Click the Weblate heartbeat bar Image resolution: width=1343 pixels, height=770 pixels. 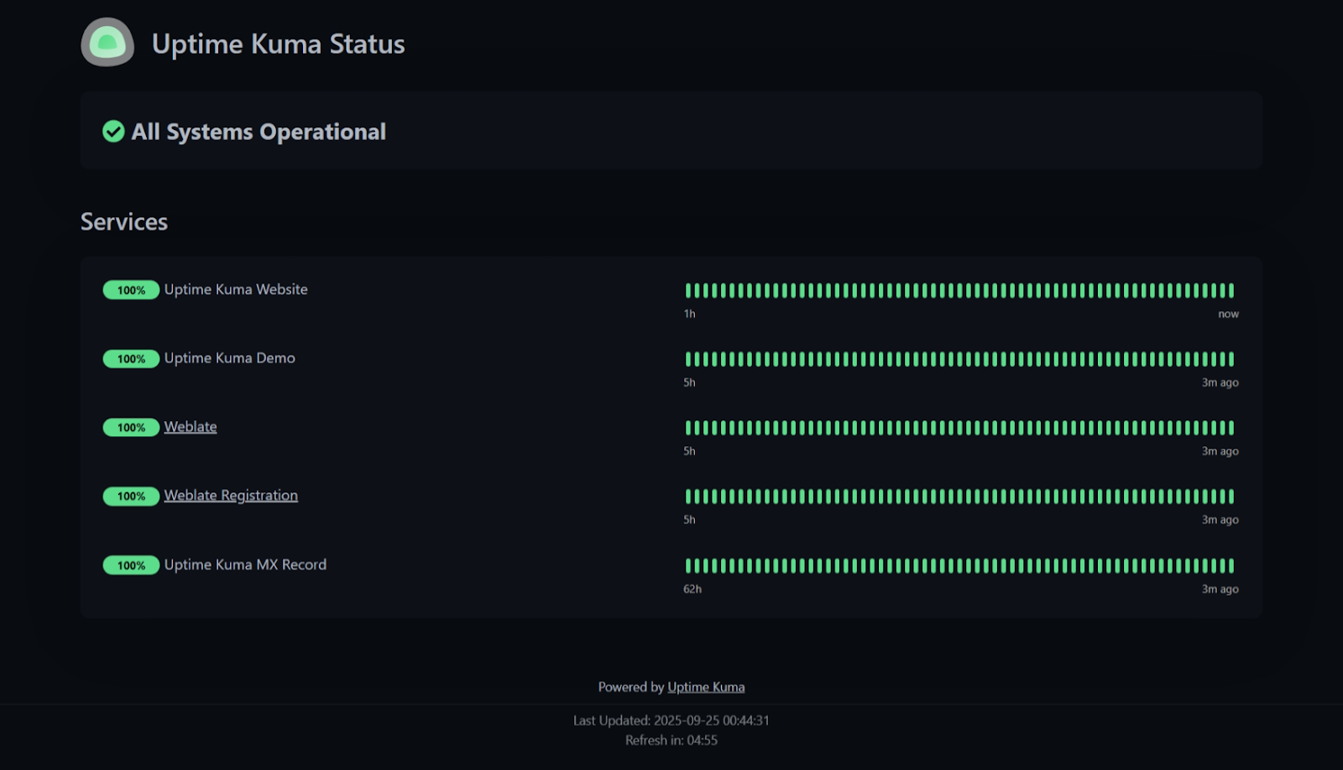coord(959,429)
